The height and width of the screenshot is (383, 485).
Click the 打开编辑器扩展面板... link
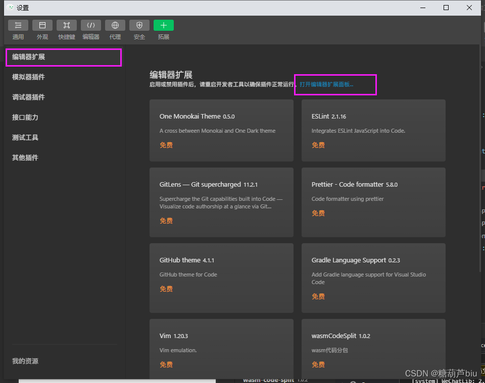point(326,84)
